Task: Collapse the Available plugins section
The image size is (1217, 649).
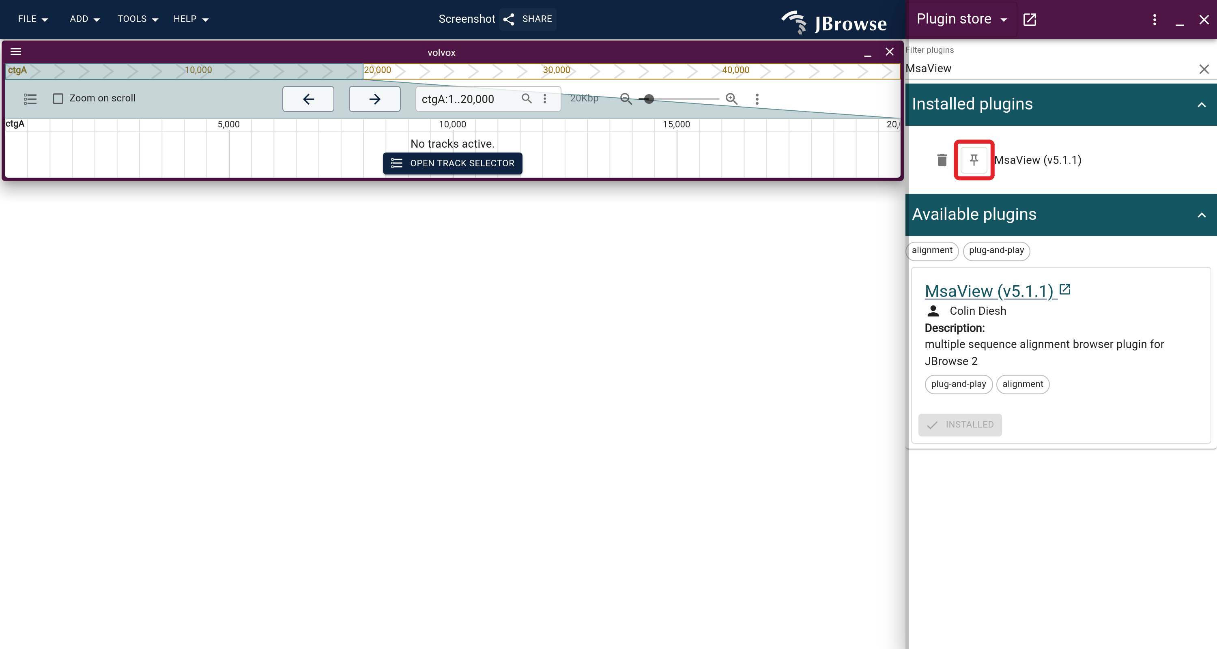Action: (1202, 215)
